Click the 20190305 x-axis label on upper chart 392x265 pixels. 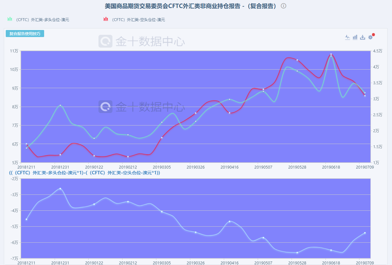coord(162,167)
